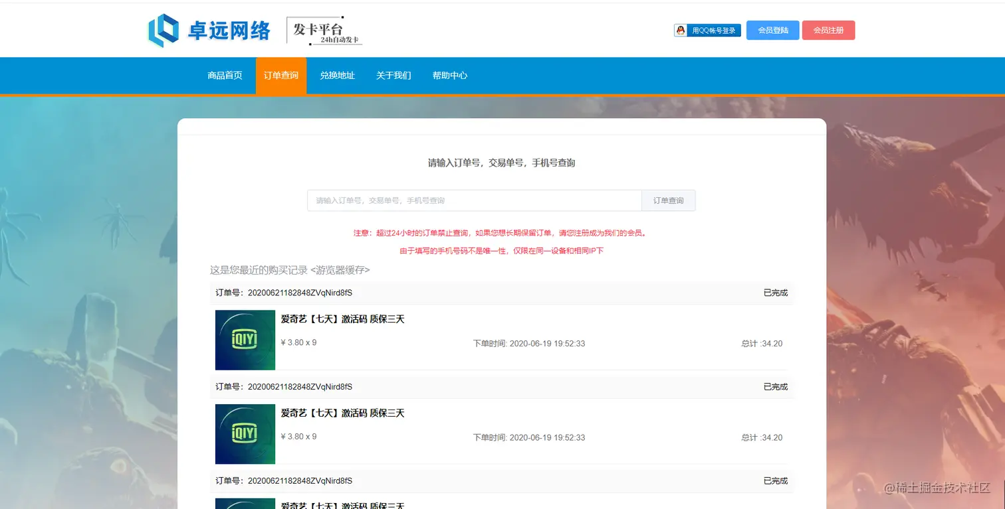Open the 会员登陆 member login

coord(773,31)
